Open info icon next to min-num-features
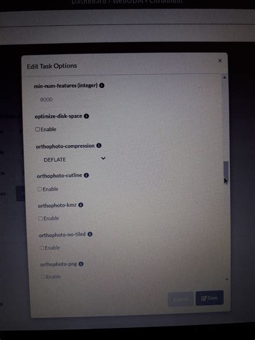The height and width of the screenshot is (340, 255). (102, 85)
